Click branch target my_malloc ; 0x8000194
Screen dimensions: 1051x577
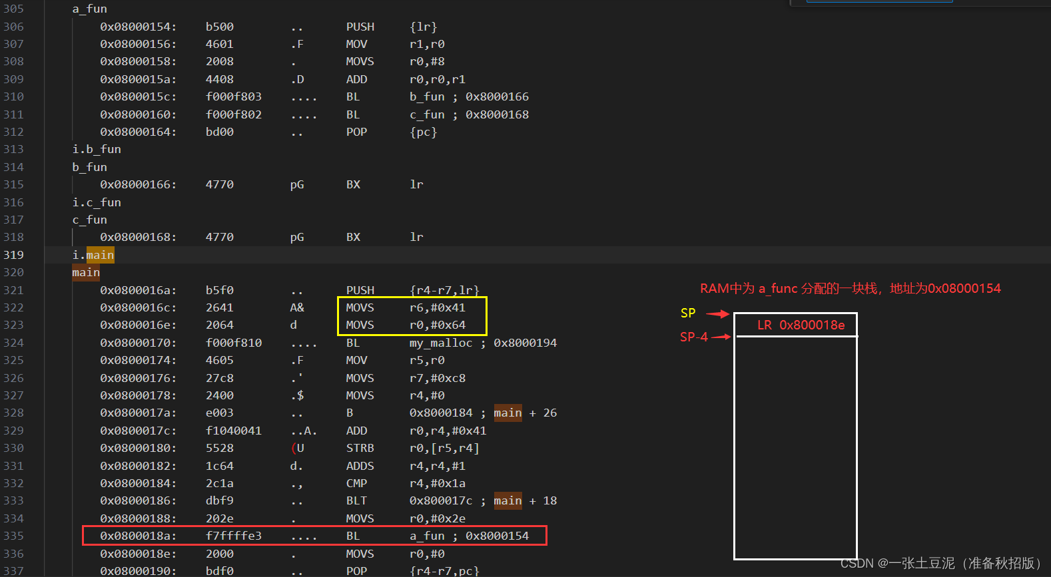[x=483, y=343]
